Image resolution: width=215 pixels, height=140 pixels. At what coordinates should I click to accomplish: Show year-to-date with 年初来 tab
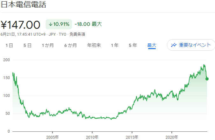coord(94,45)
